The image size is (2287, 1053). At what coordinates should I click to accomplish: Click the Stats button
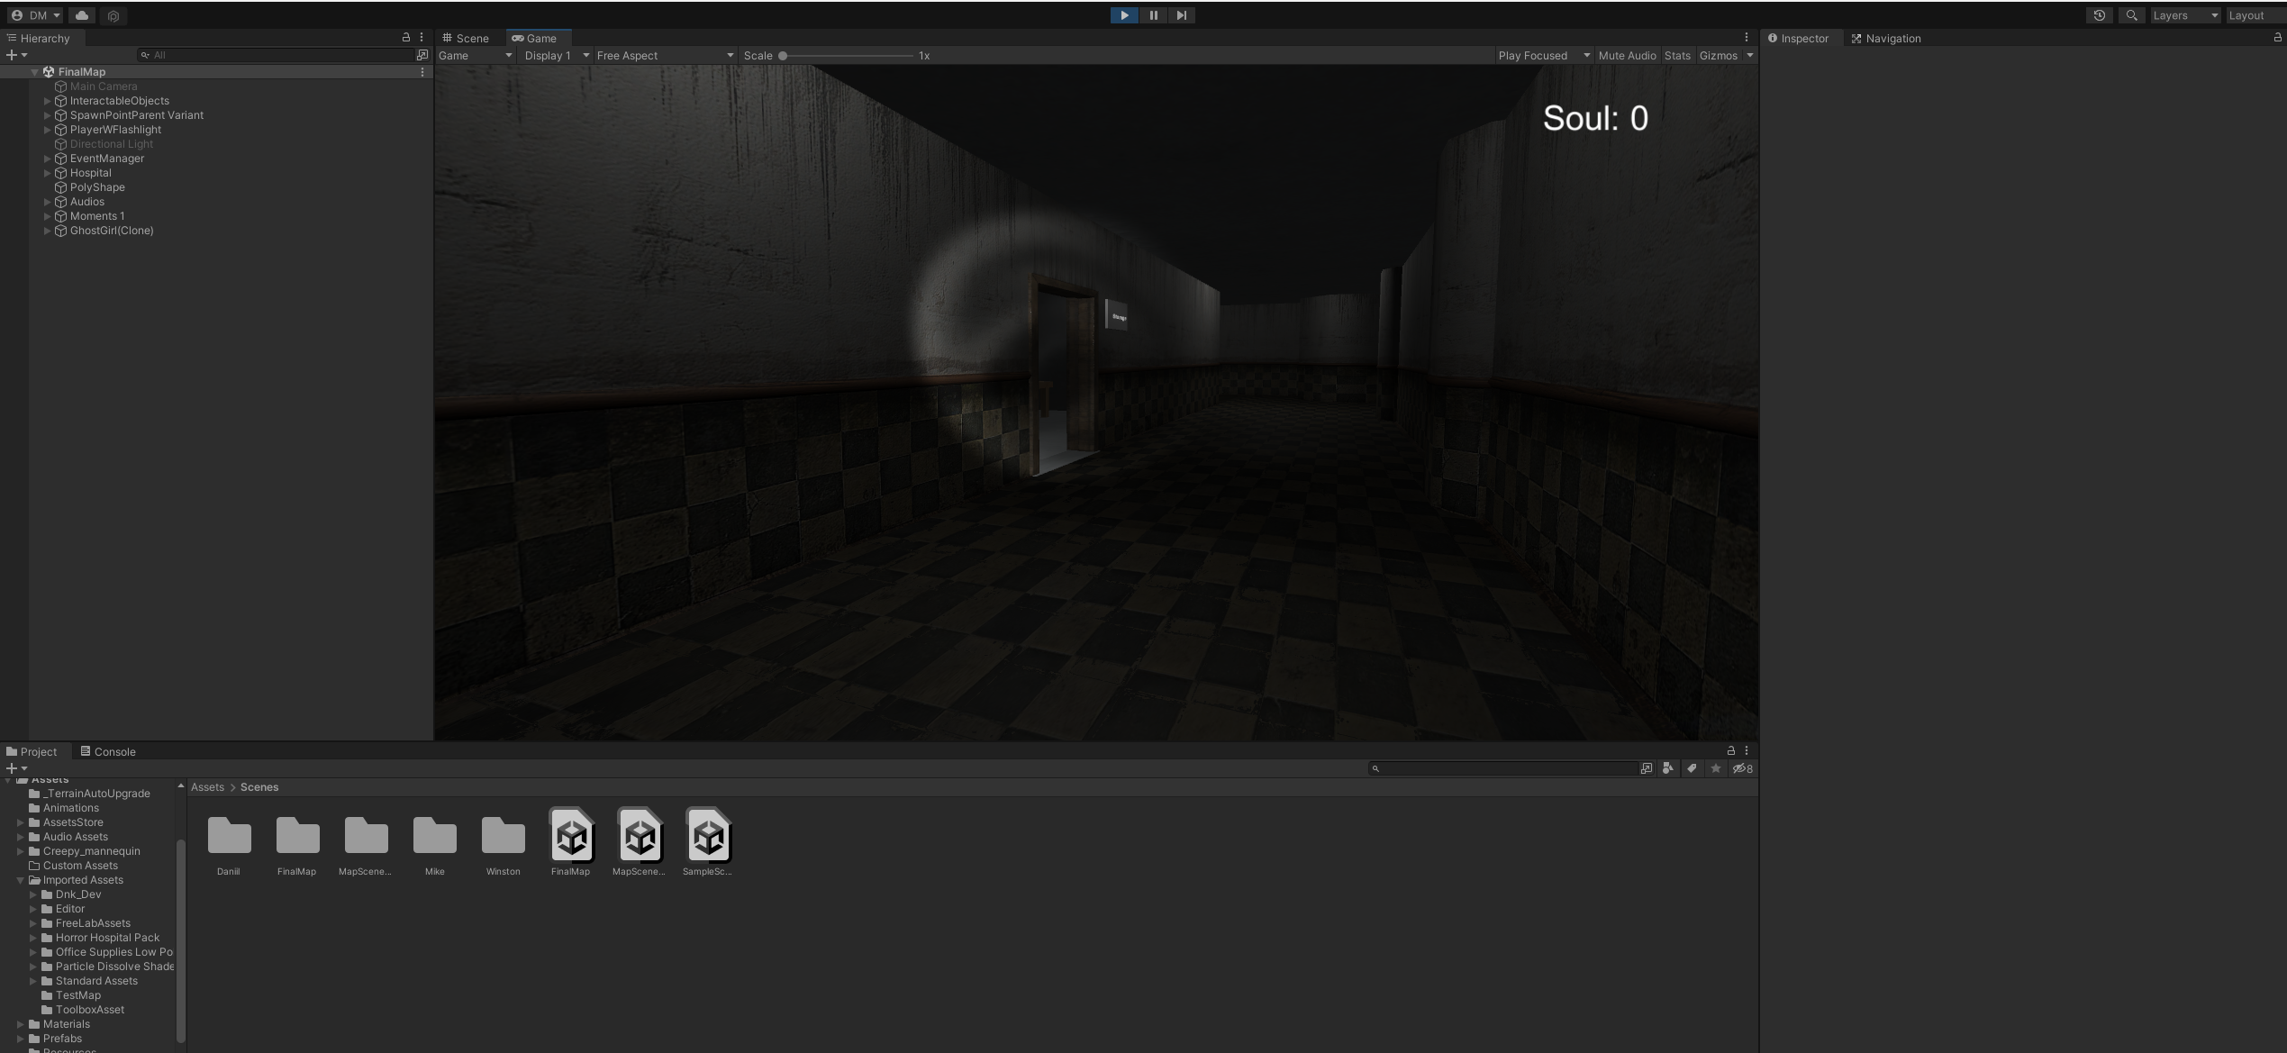[1677, 56]
